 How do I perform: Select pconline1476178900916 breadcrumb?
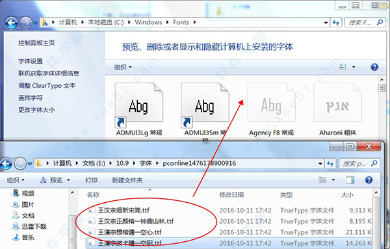(x=200, y=163)
